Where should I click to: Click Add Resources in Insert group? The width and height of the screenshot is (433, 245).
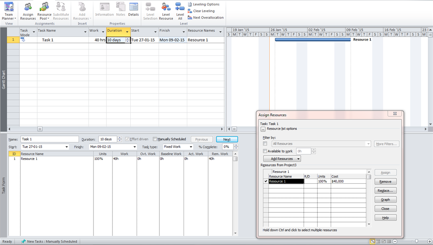coord(82,11)
